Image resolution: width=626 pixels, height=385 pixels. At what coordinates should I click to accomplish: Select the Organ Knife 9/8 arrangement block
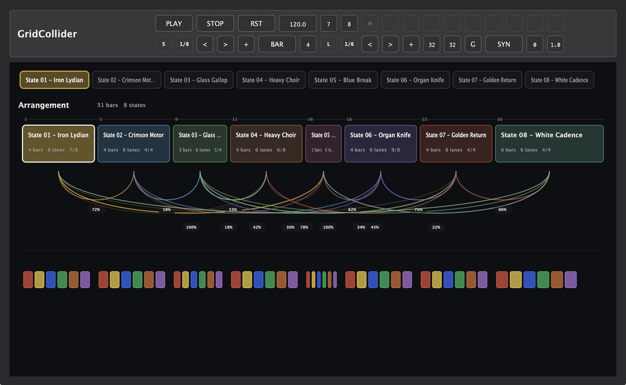pos(381,144)
